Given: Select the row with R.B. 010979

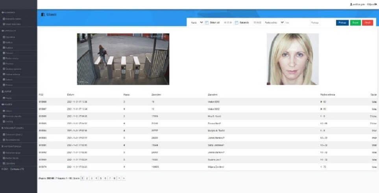Looking at the screenshot, I should (x=207, y=167).
